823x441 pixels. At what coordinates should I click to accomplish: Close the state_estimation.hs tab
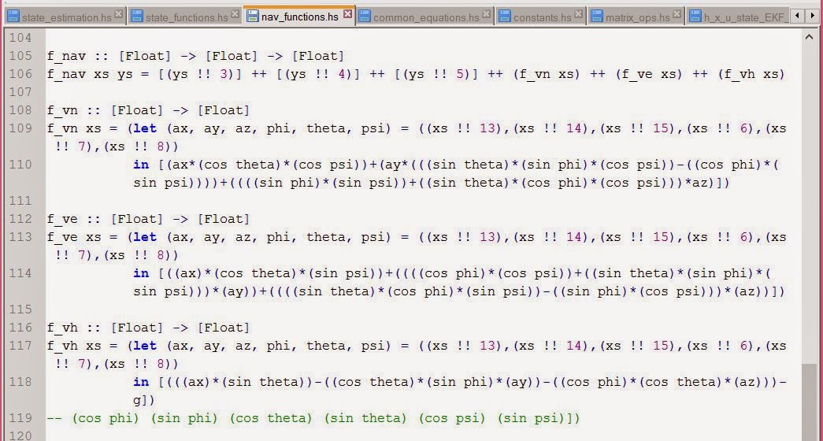pos(119,15)
